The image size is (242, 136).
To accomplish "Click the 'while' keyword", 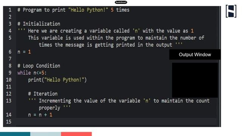I will [24, 73].
